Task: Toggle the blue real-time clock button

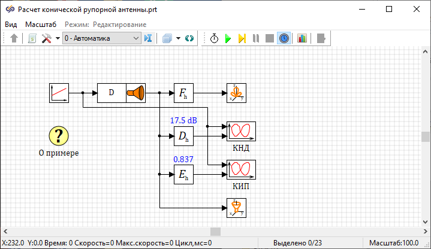Action: 284,38
